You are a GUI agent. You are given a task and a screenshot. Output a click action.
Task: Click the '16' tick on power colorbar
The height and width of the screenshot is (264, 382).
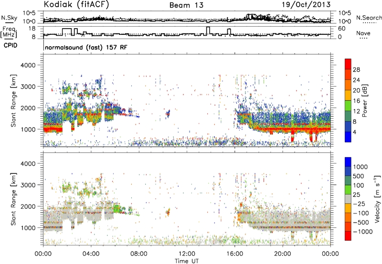356,101
